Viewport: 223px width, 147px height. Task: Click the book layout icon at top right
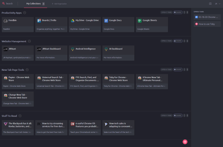point(210,4)
